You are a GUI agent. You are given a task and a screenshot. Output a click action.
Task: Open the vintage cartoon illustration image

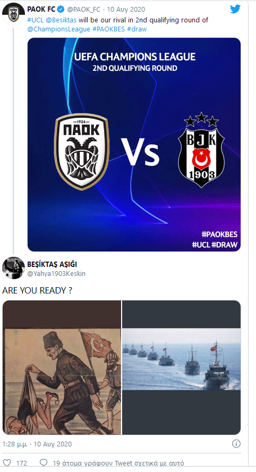62,368
